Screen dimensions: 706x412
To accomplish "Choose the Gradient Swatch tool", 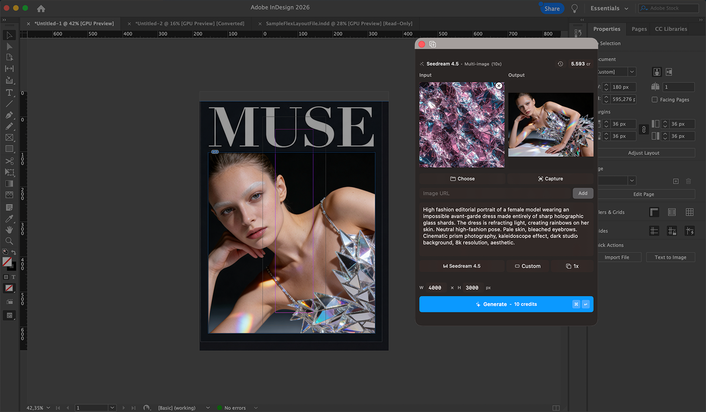I will tap(9, 183).
